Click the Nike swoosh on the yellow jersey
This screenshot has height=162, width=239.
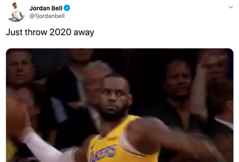pos(93,145)
